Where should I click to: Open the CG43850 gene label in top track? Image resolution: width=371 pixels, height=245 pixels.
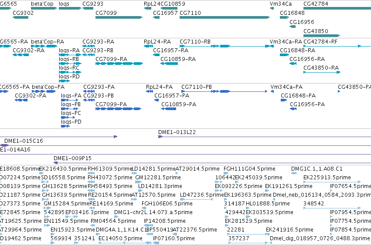tap(316, 31)
